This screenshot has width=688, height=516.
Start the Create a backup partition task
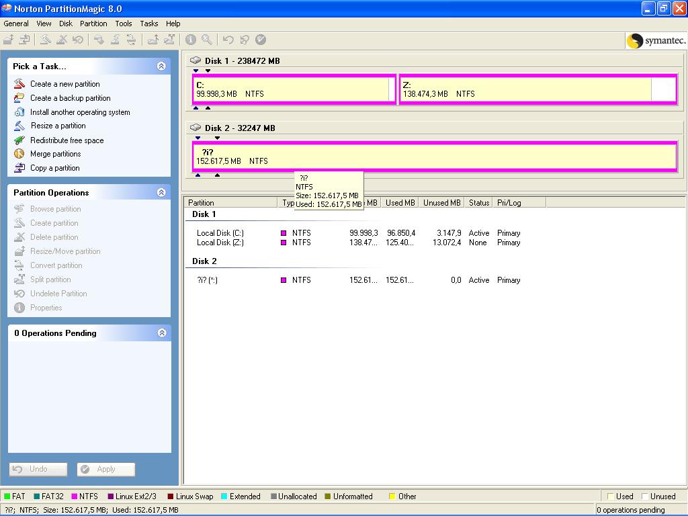pos(70,98)
